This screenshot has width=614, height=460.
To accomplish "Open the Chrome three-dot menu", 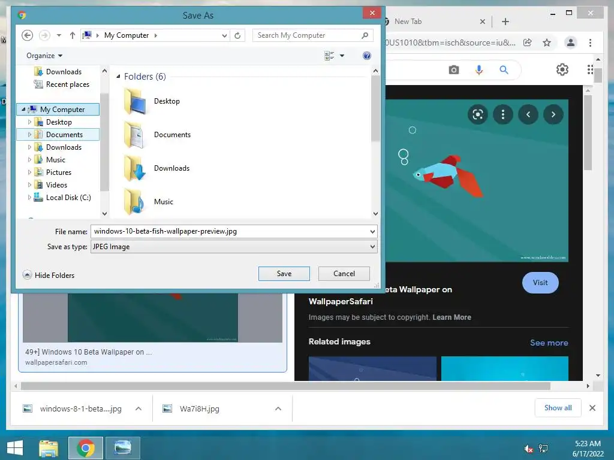I will tap(590, 43).
